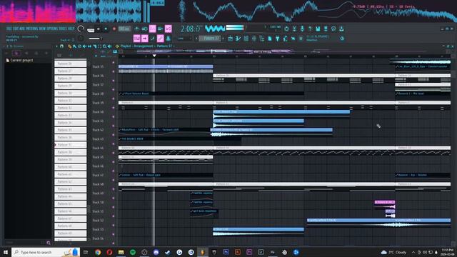This screenshot has height=257, width=457.
Task: Click the download/export arrow icon at top right
Action: 341,29
